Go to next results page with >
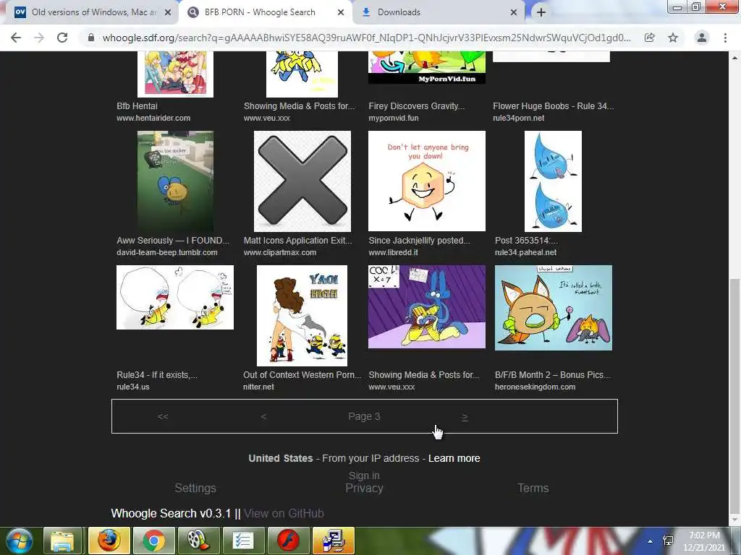Screen dimensions: 741x555 (x=465, y=417)
